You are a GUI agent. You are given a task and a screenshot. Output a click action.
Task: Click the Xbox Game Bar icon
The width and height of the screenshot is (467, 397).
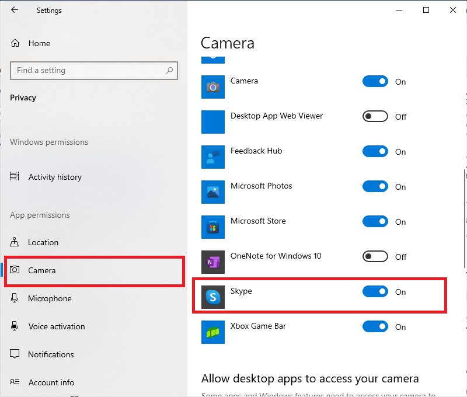click(x=213, y=332)
